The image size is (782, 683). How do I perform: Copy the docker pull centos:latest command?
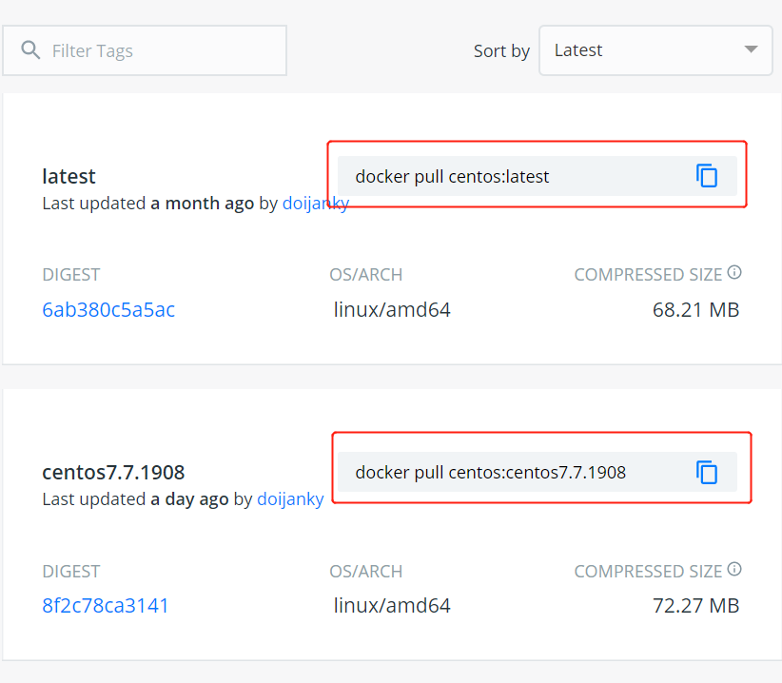707,175
